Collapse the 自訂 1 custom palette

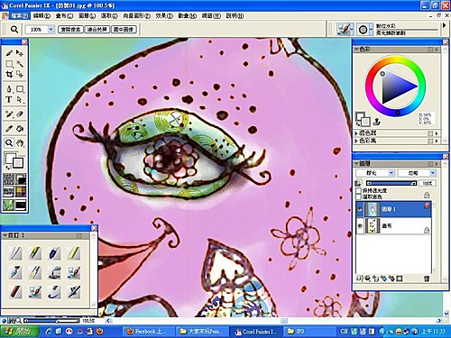(x=5, y=235)
